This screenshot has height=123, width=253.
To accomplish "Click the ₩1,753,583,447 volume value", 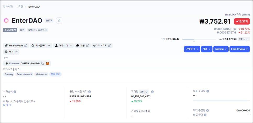I will click(x=140, y=97).
